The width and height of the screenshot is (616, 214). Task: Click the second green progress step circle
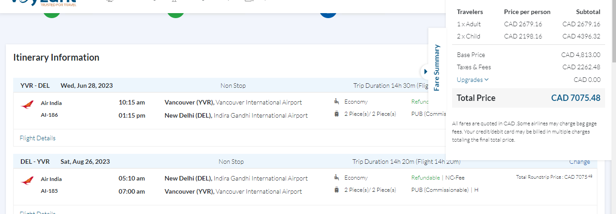coord(176,14)
